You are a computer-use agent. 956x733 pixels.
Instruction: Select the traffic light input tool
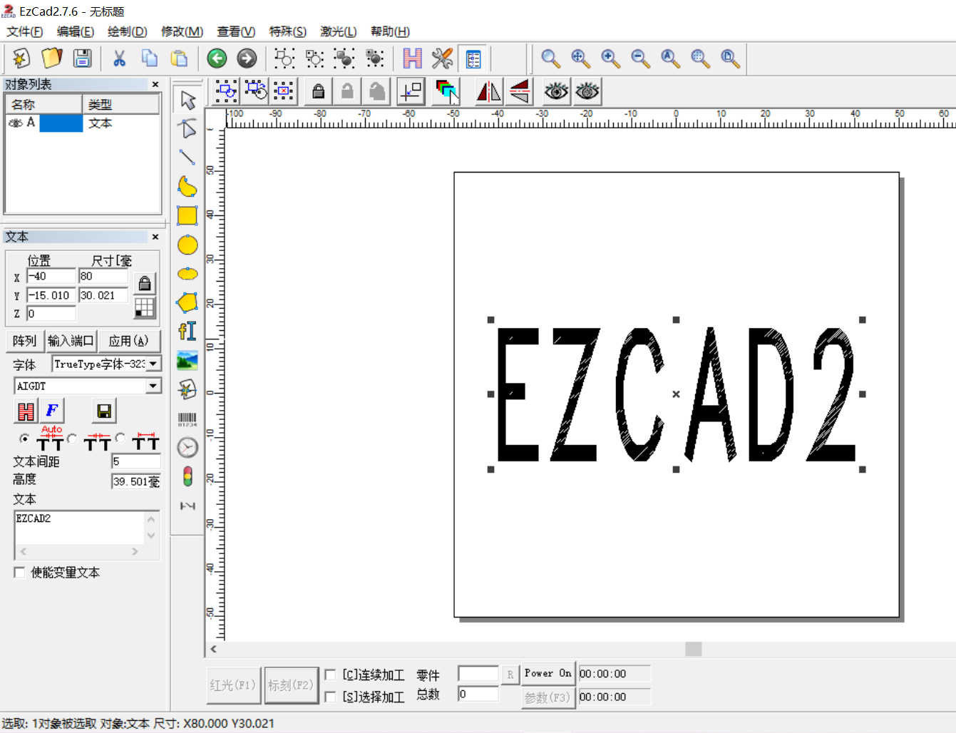click(187, 476)
